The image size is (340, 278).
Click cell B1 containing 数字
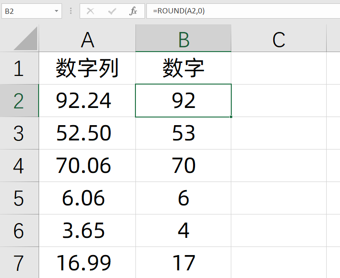tap(184, 68)
